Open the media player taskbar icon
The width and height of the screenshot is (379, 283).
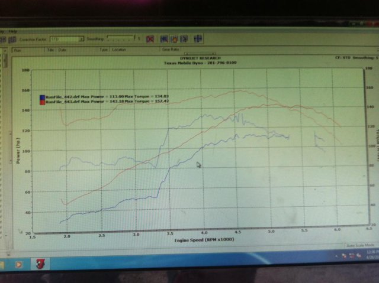[18, 264]
